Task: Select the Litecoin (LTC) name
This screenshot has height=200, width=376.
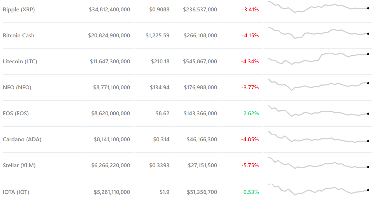Action: click(x=20, y=62)
